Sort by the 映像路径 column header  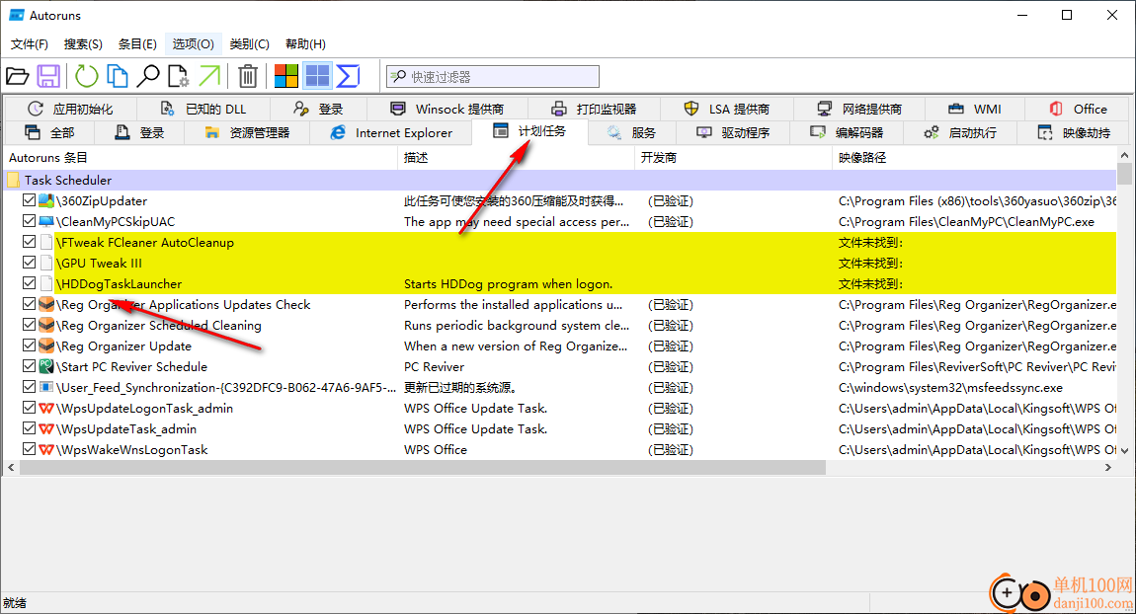click(974, 158)
